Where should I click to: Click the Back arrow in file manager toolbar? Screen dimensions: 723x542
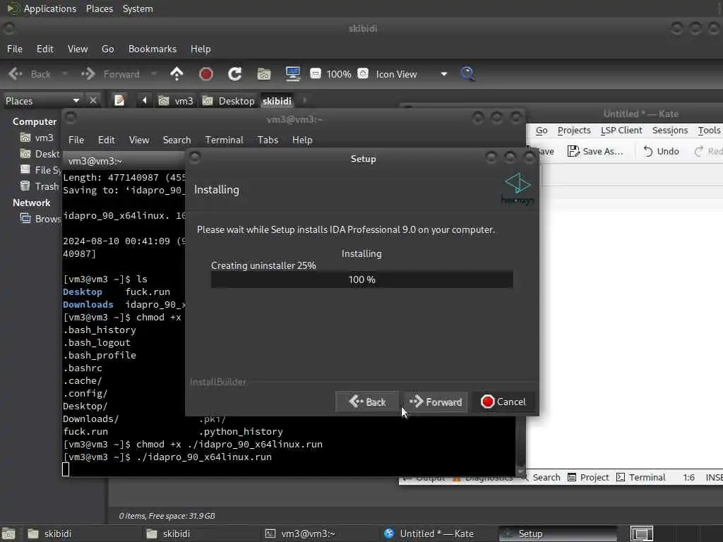pos(16,73)
